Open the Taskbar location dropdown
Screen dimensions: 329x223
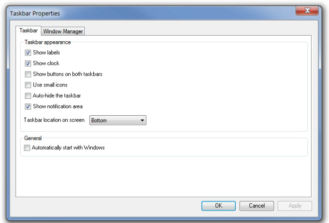click(118, 120)
